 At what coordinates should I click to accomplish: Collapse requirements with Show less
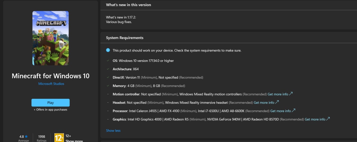click(x=113, y=131)
